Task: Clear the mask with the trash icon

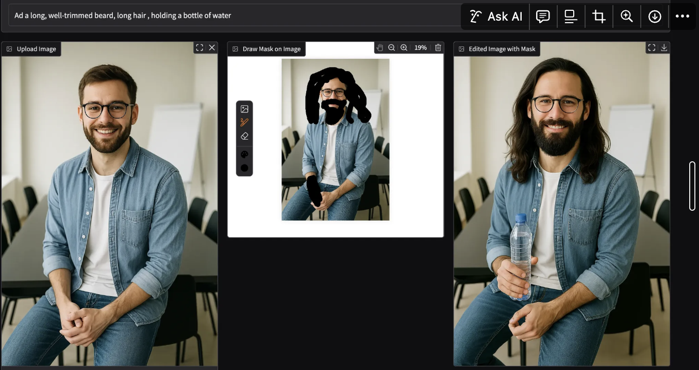Action: coord(438,47)
